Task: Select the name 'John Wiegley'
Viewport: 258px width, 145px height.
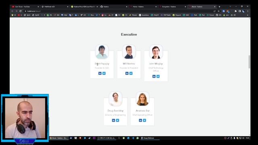Action: pos(156,64)
